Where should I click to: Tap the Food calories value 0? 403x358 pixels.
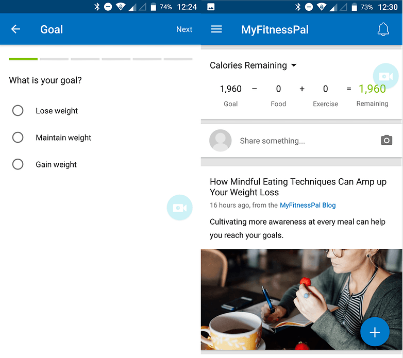(278, 89)
